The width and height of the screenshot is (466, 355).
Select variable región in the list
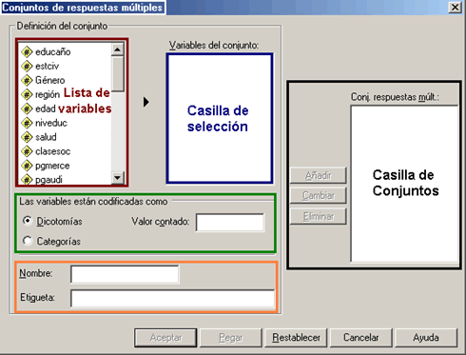[48, 94]
